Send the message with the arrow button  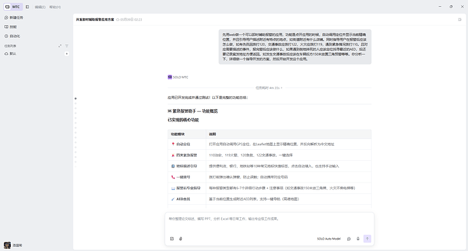click(x=367, y=239)
